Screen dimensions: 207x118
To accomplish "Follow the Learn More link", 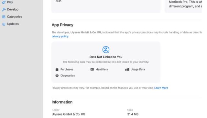I will coord(161,88).
